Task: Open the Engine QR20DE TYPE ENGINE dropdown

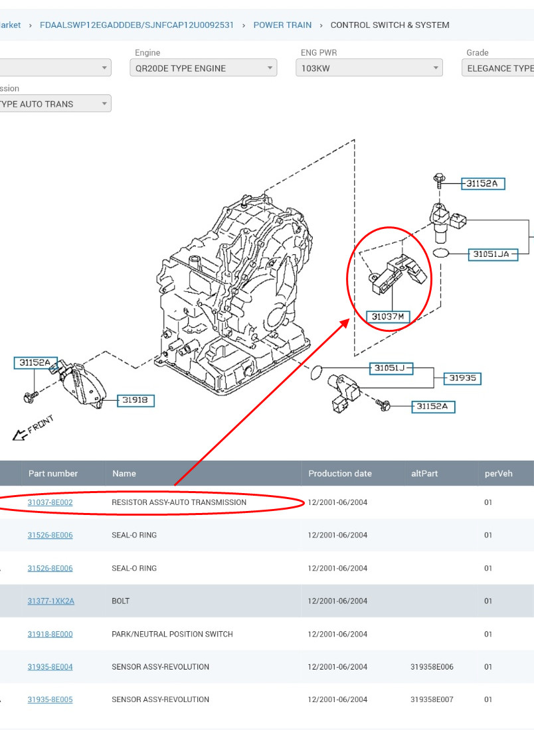Action: 203,68
